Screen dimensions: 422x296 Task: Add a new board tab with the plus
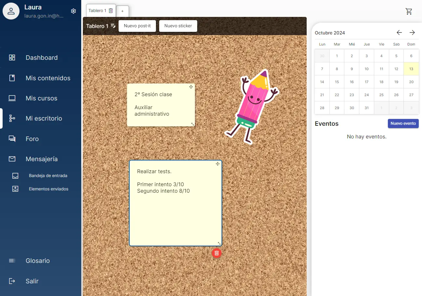click(122, 11)
